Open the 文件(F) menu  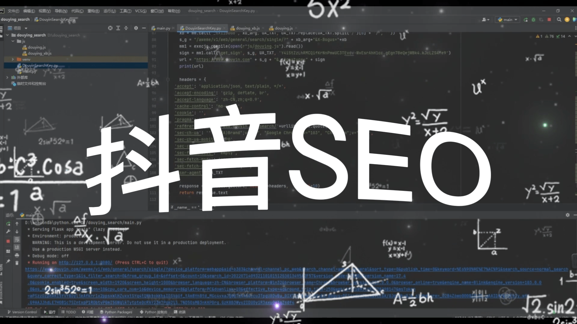point(14,11)
